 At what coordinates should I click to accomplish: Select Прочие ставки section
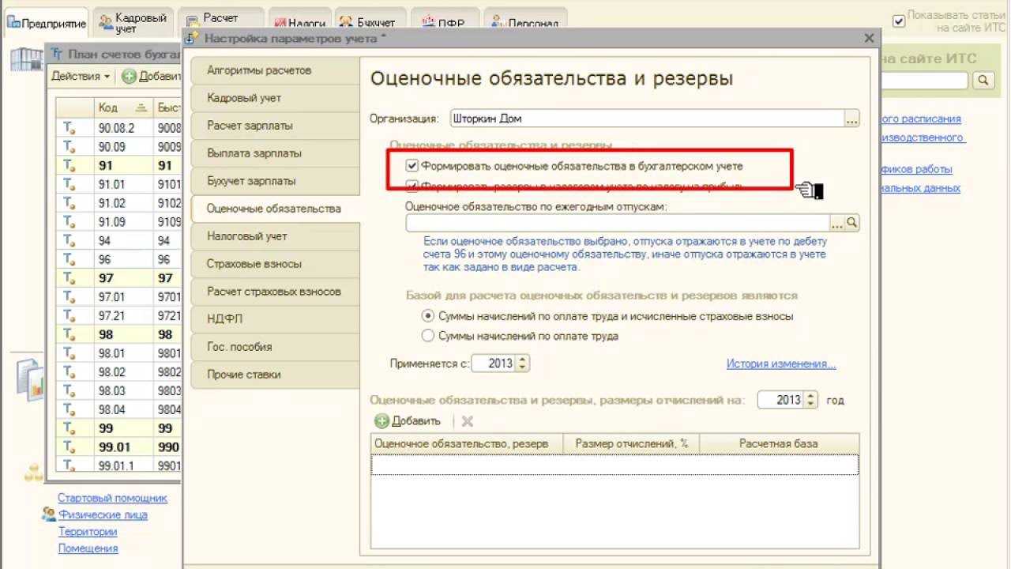coord(275,375)
